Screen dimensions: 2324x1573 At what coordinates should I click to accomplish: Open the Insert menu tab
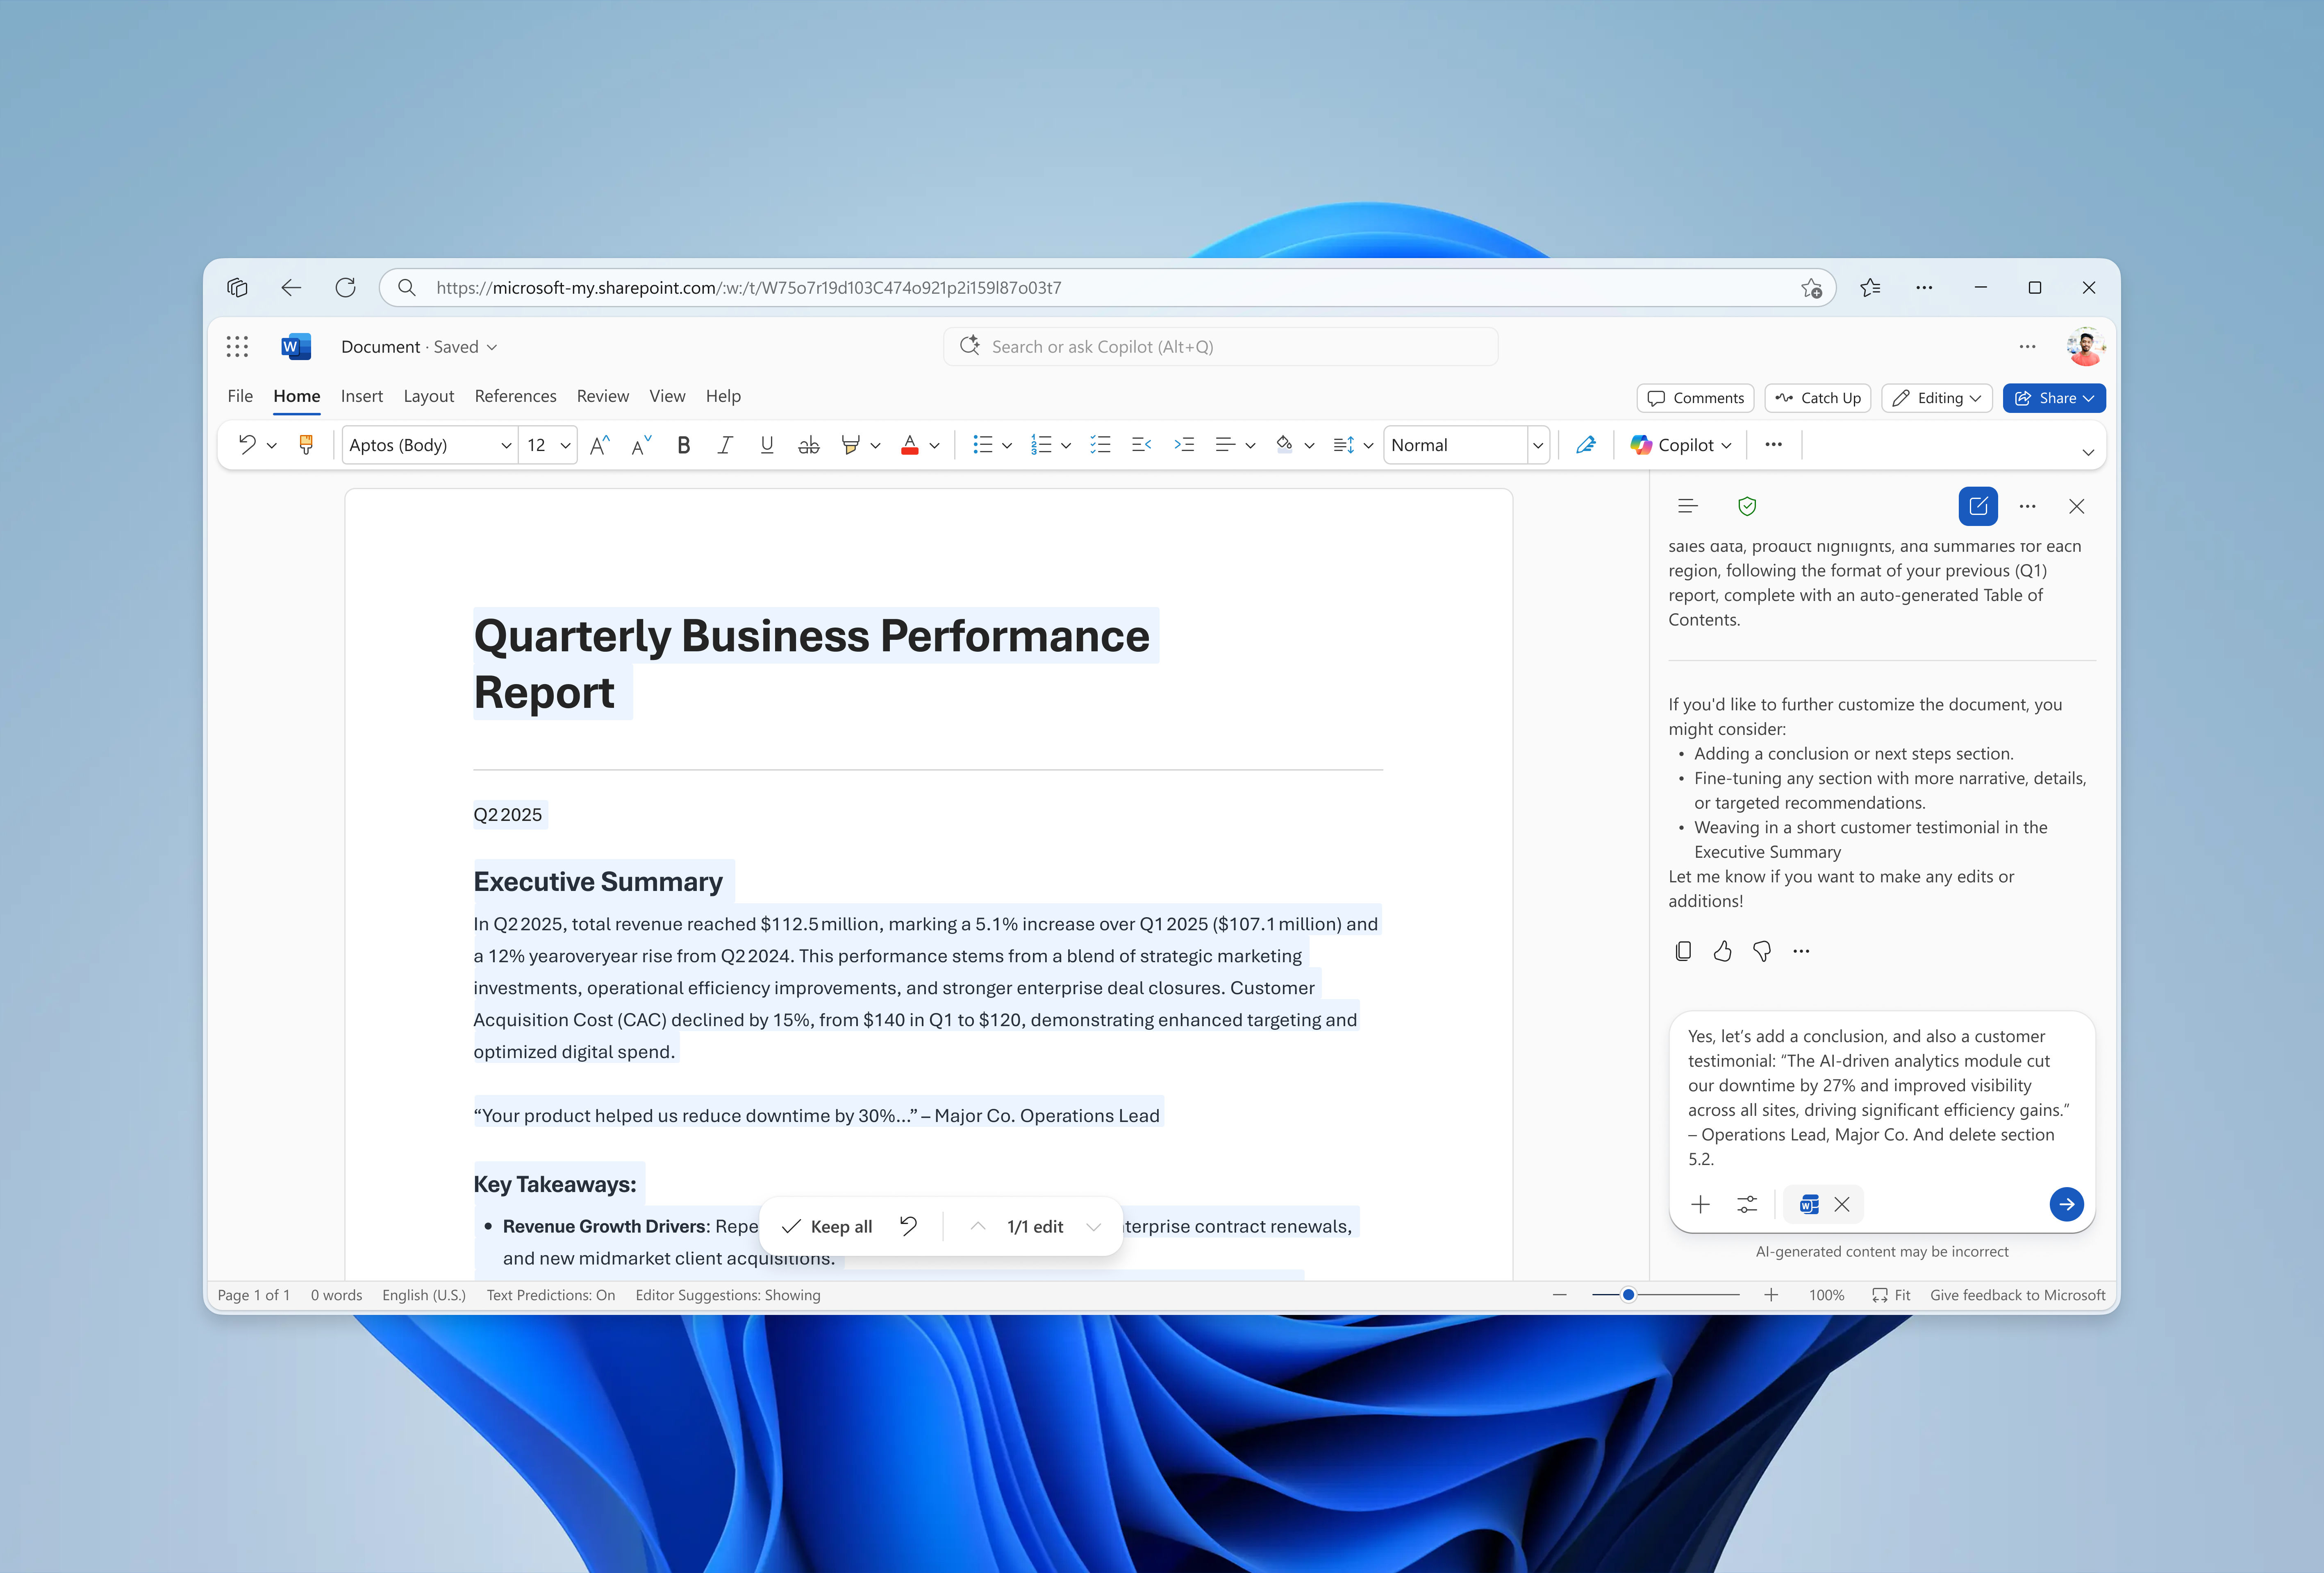(362, 396)
